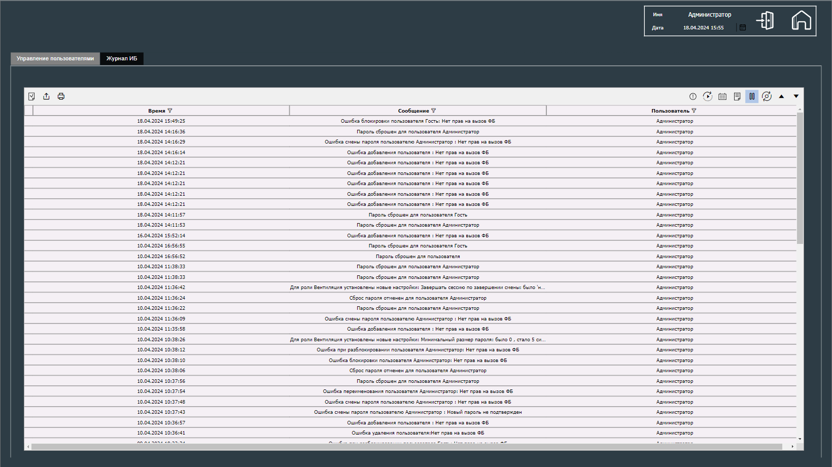This screenshot has height=467, width=832.
Task: Open the filter on the Время column
Action: pos(170,111)
